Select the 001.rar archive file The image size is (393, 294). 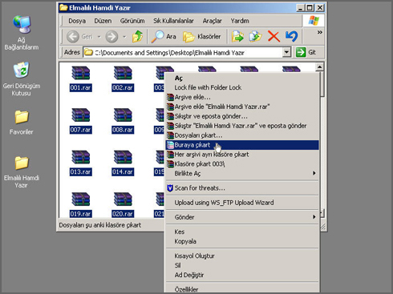click(81, 79)
